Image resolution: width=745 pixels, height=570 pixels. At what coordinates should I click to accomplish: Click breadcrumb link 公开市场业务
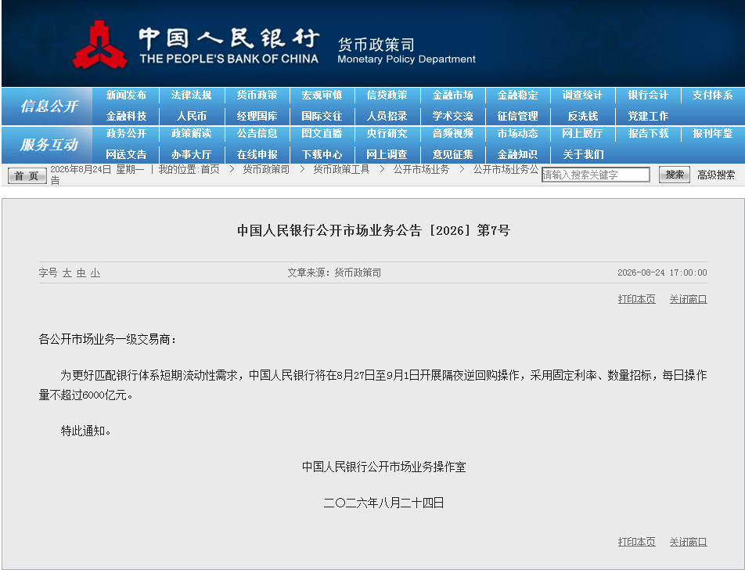click(x=421, y=169)
